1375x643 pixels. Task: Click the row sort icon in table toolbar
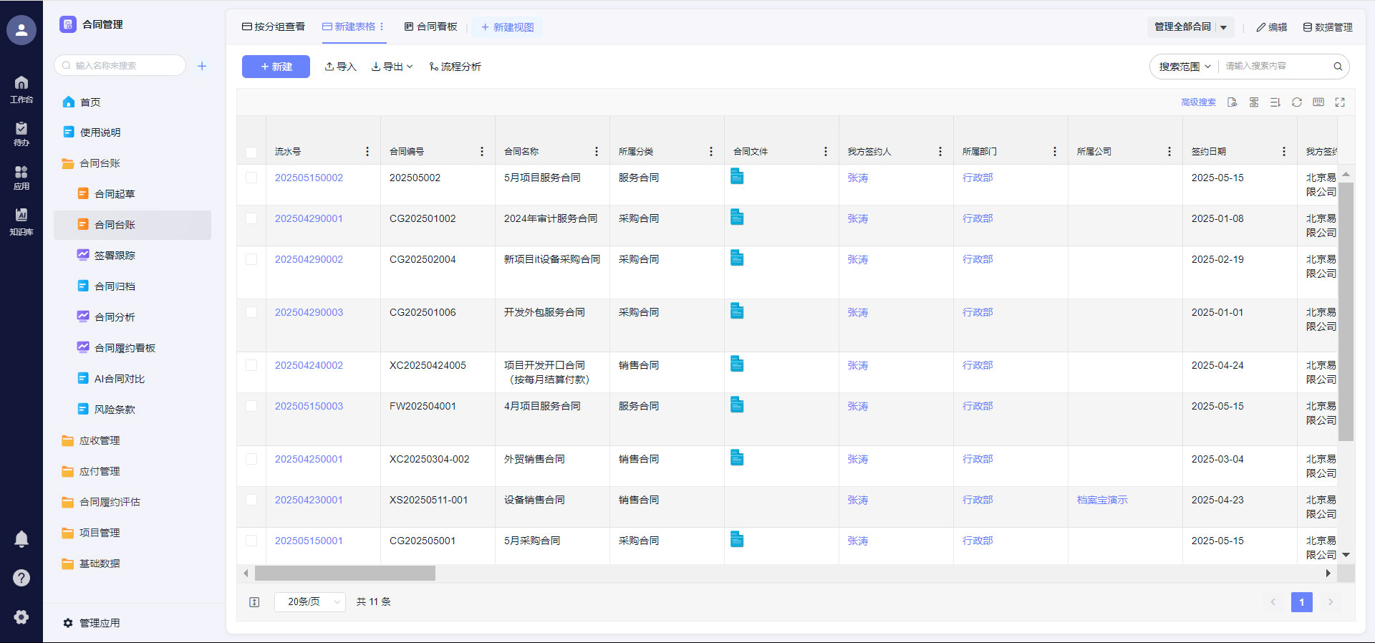(1275, 102)
